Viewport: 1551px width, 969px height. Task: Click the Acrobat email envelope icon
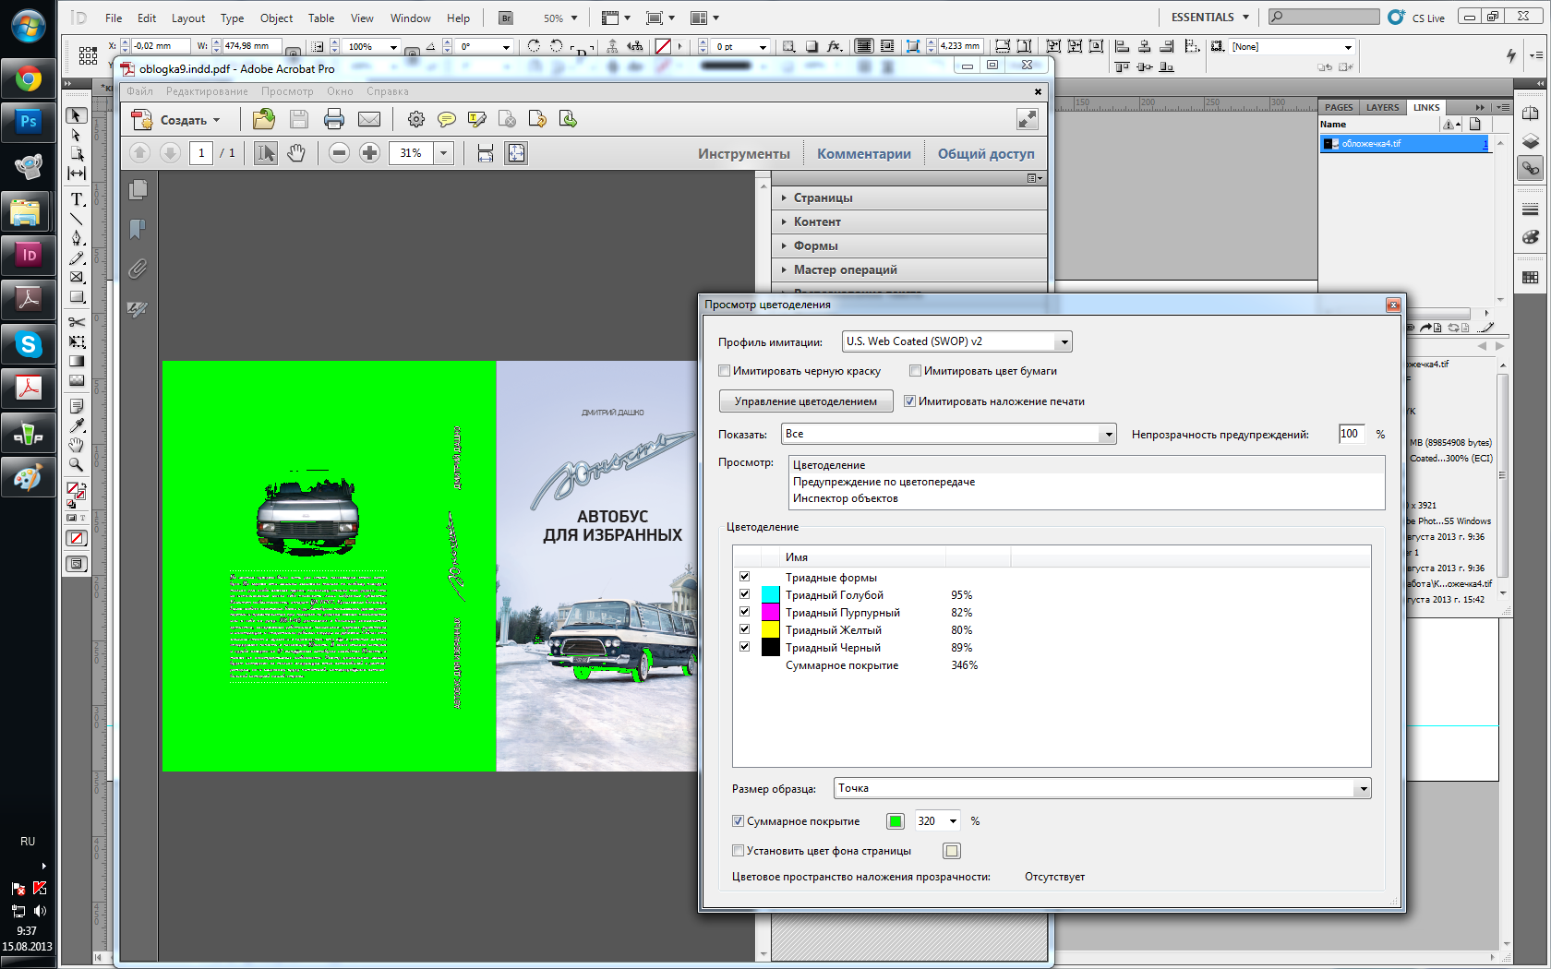tap(369, 119)
